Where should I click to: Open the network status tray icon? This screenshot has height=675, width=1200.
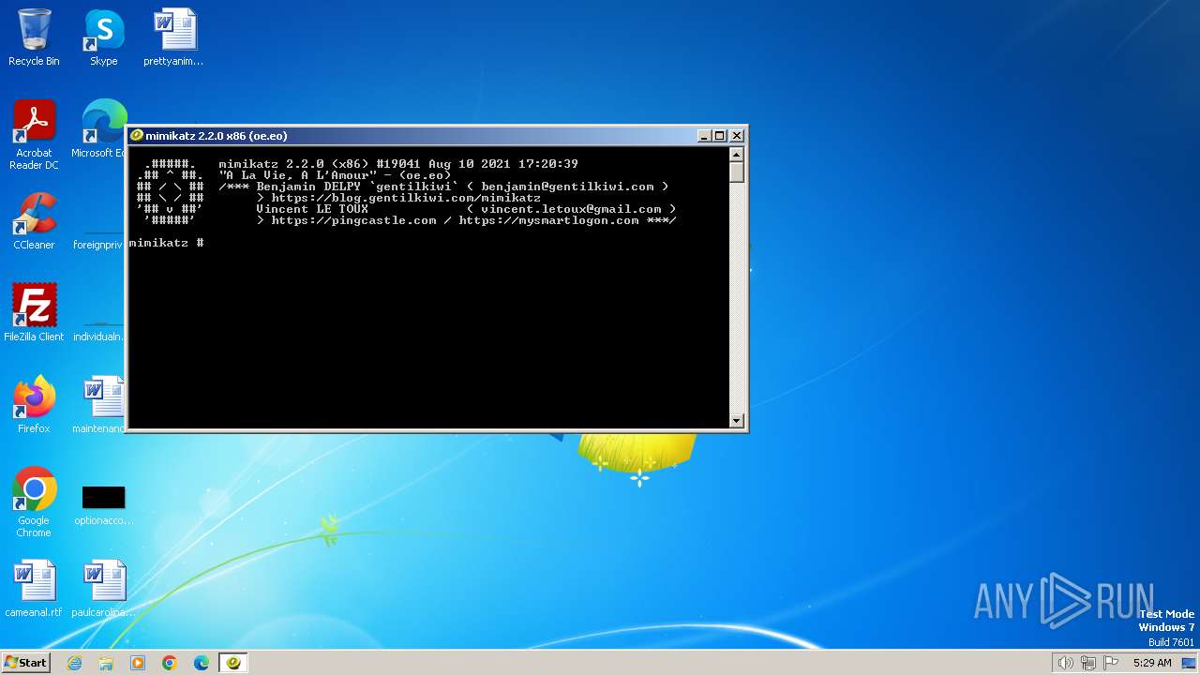[1088, 663]
